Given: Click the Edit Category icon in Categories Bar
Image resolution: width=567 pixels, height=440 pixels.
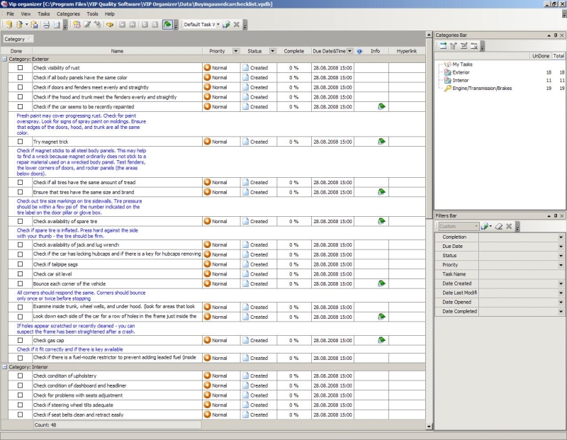Looking at the screenshot, I should 465,45.
